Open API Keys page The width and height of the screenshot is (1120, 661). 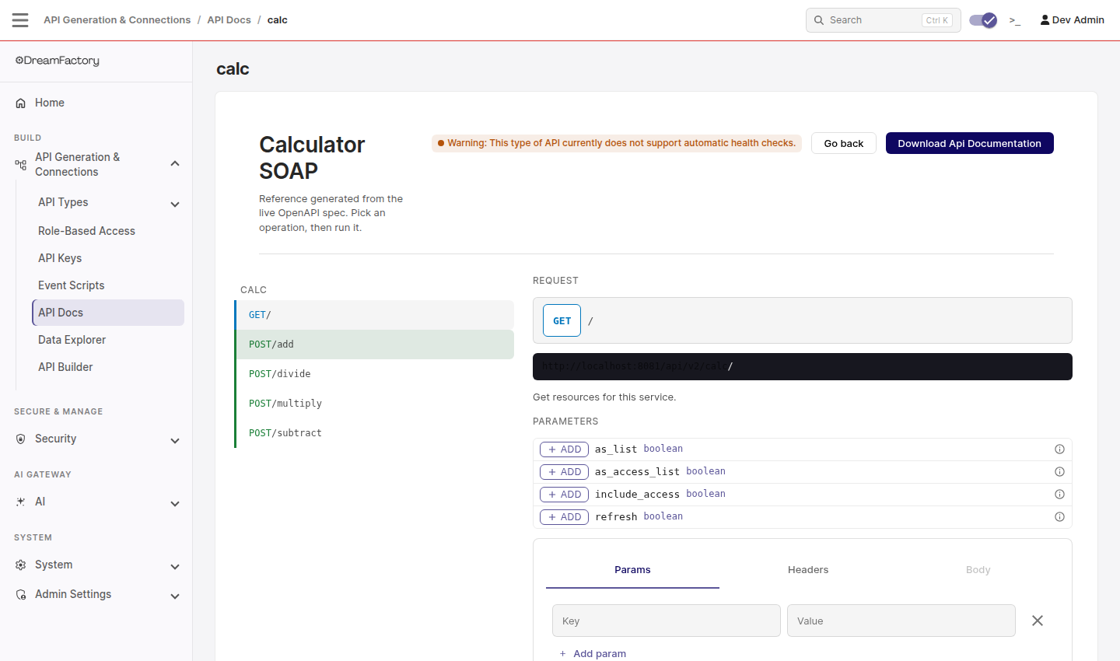(108, 258)
